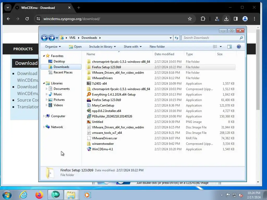Click Chrome's reload page icon

(x=27, y=19)
